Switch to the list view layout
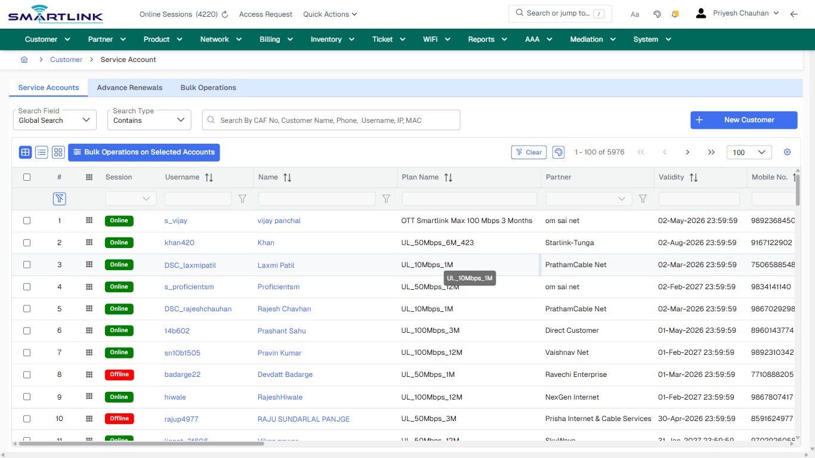Screen dimensions: 815x458 click(x=41, y=152)
